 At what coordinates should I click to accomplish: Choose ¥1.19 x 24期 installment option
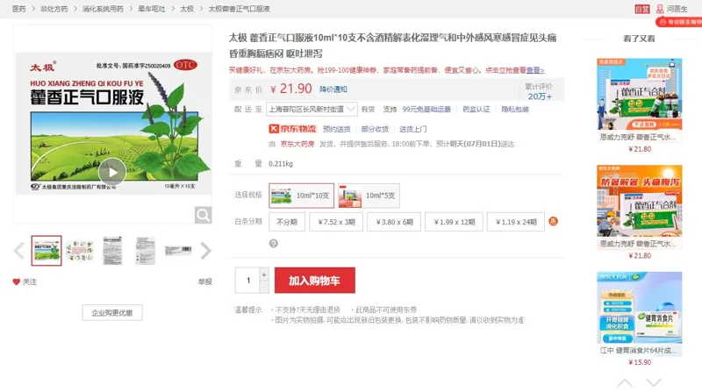516,222
